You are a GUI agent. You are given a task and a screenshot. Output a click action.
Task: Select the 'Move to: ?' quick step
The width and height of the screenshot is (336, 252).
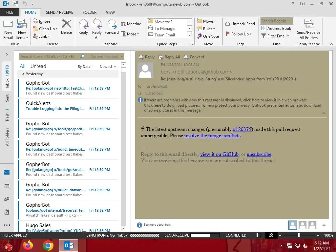click(x=167, y=22)
